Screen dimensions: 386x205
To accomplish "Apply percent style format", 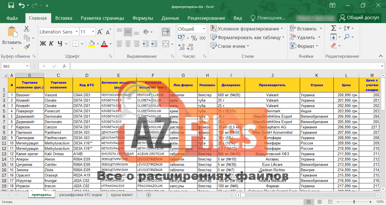I will [x=194, y=38].
